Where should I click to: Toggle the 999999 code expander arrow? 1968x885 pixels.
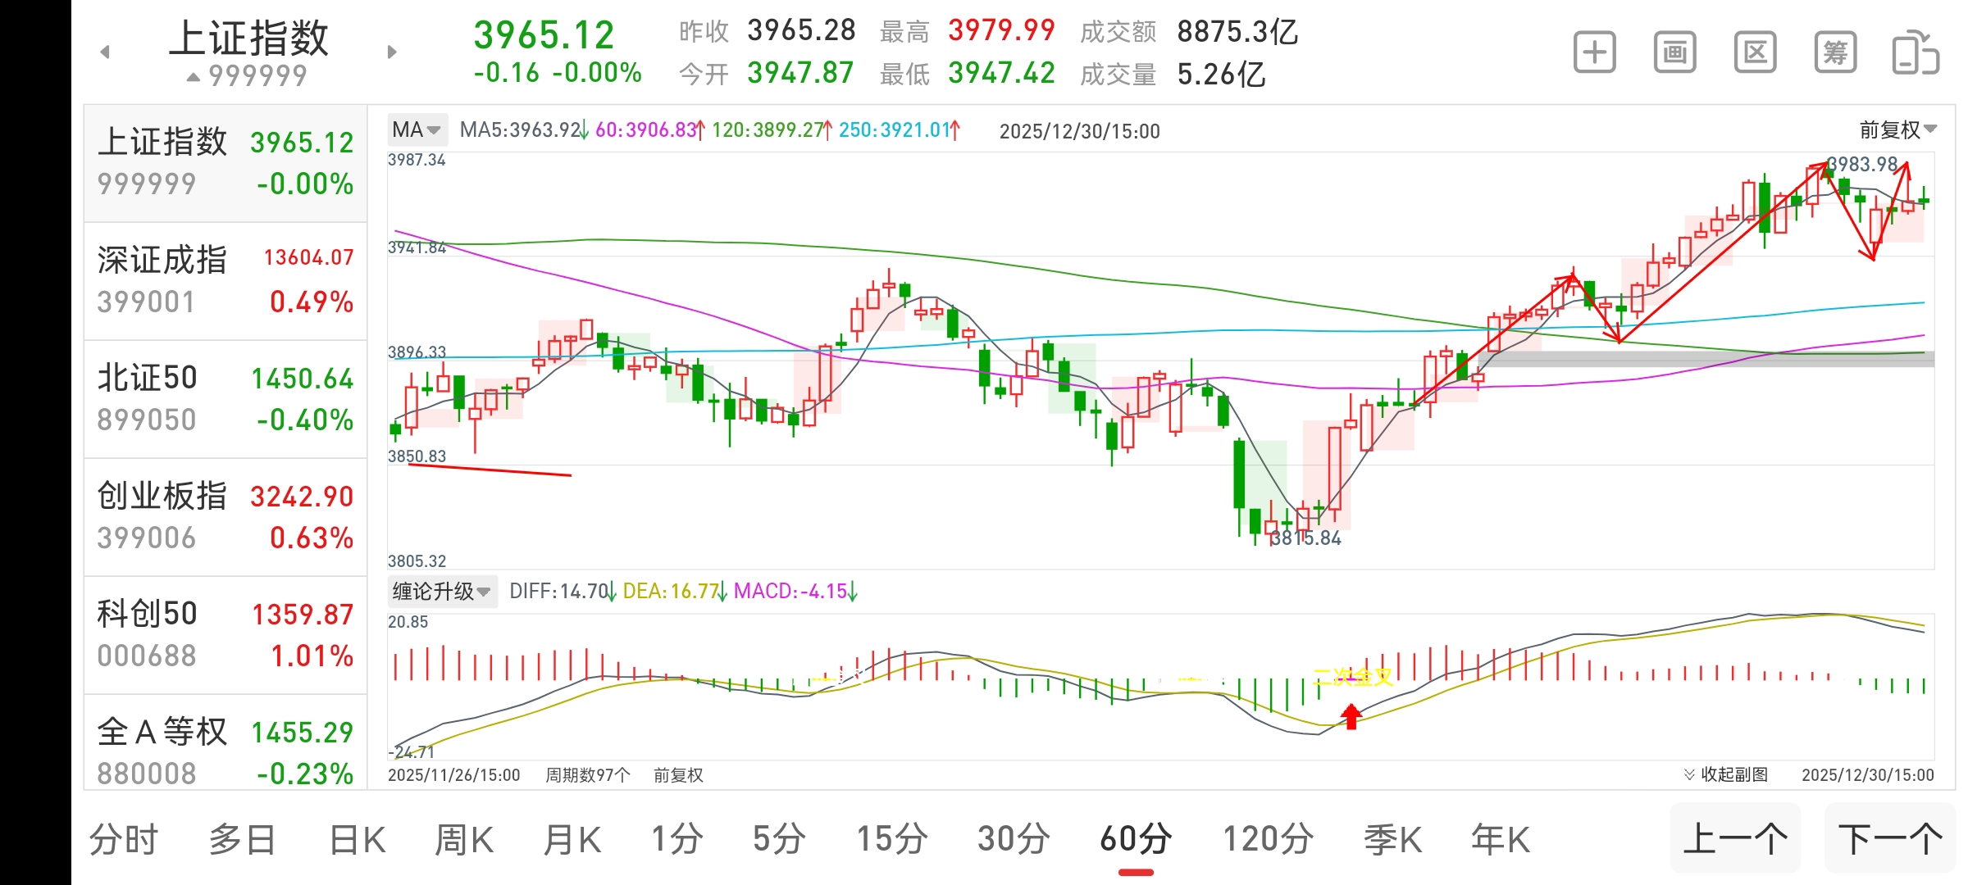pyautogui.click(x=194, y=77)
